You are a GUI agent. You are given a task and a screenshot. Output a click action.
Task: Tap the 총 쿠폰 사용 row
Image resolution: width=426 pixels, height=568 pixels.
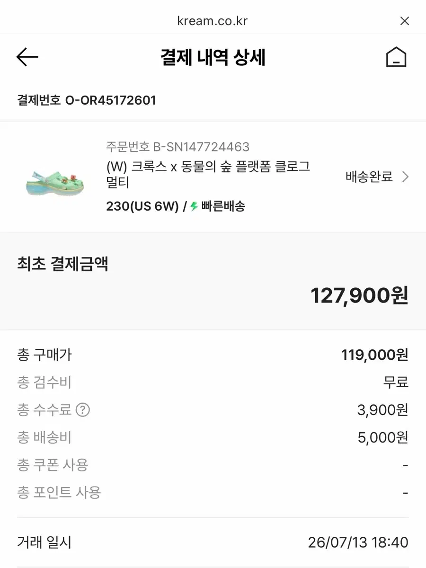click(x=213, y=465)
